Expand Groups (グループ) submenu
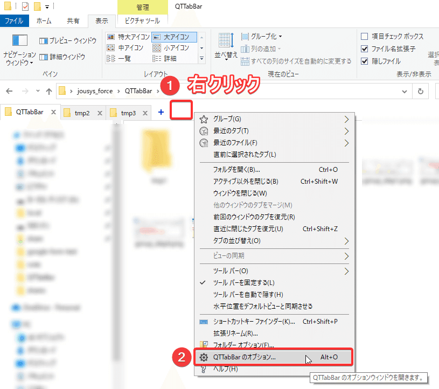The height and width of the screenshot is (389, 439). (274, 119)
